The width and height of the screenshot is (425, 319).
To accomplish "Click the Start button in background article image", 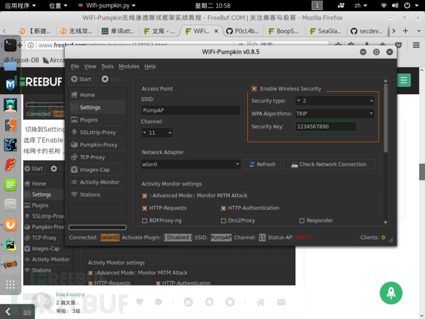I will [34, 169].
